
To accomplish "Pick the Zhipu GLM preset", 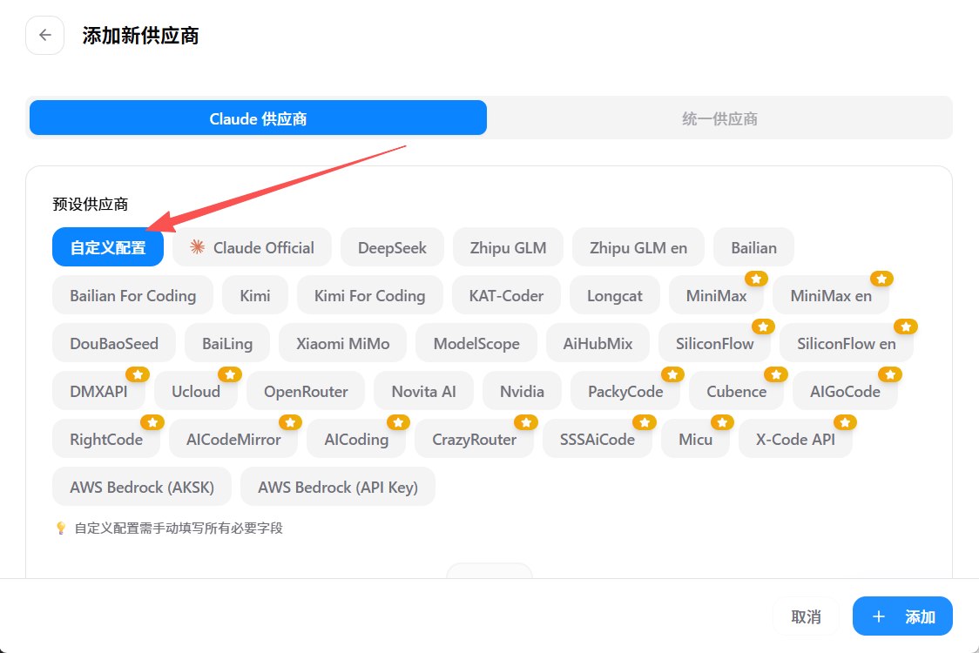I will pyautogui.click(x=509, y=247).
